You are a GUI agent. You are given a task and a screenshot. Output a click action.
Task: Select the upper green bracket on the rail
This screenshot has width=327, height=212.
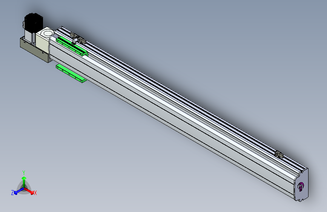pos(72,47)
